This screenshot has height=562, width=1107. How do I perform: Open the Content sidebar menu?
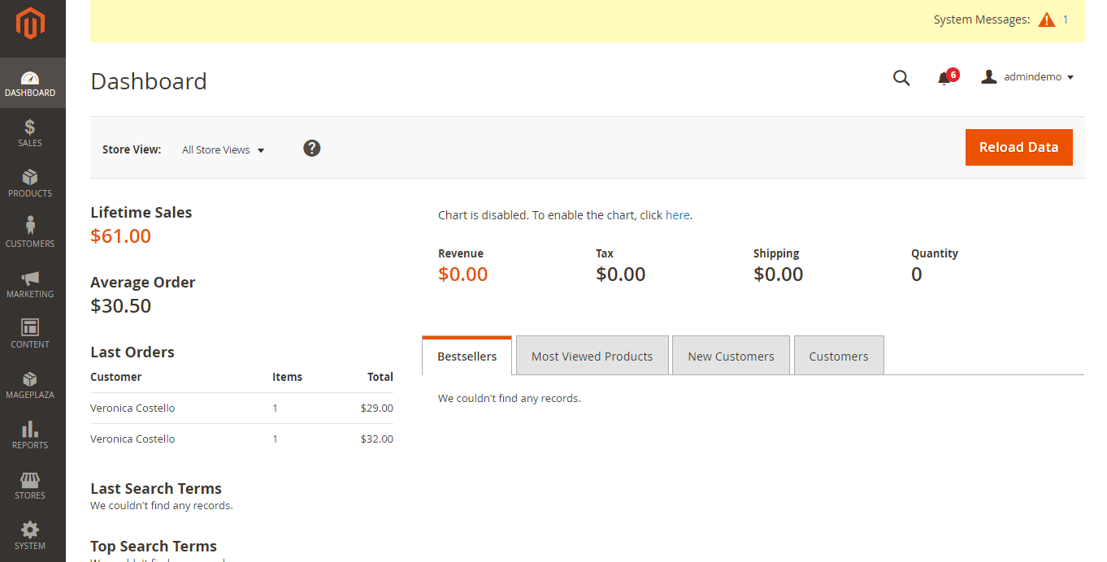(30, 334)
